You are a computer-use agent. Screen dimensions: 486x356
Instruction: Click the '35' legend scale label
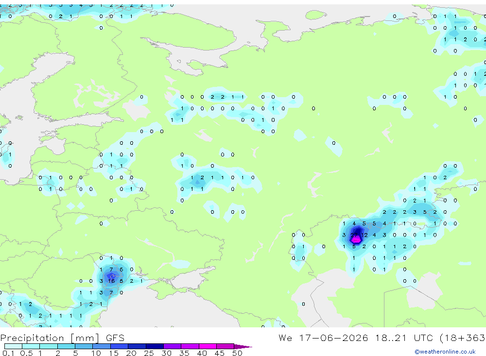tap(184, 353)
